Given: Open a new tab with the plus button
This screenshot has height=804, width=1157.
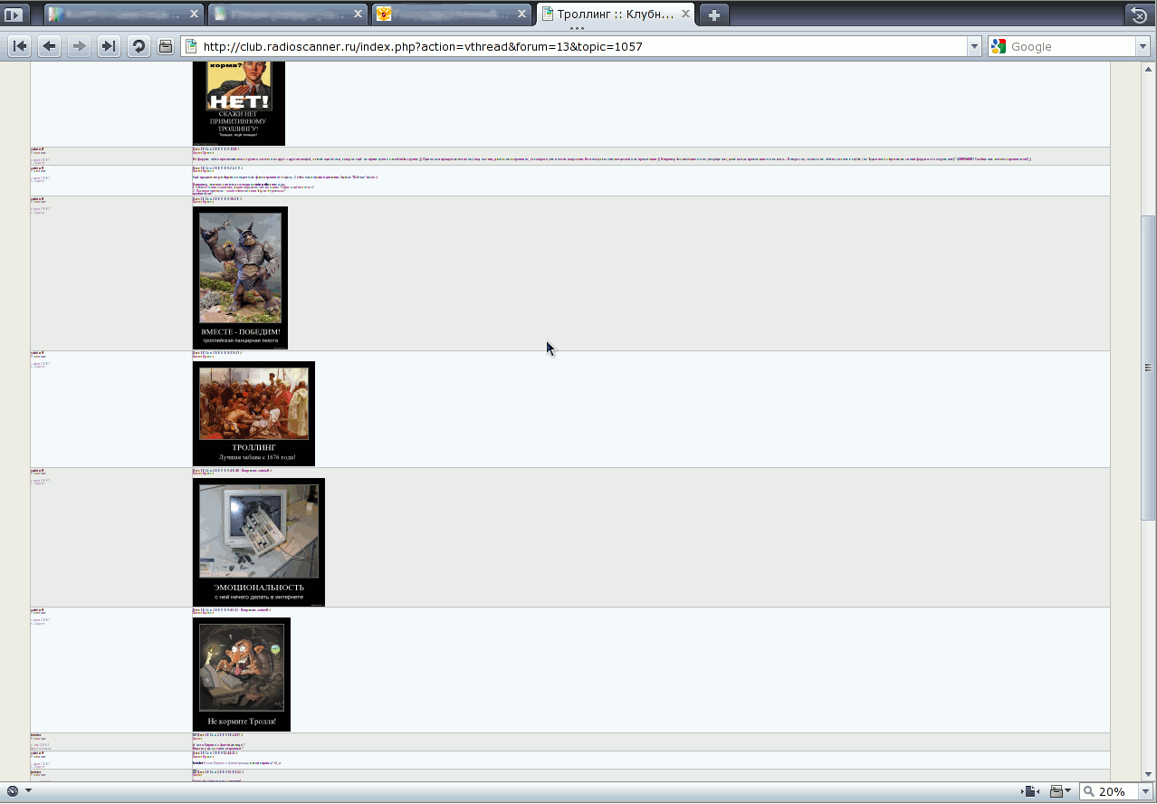Looking at the screenshot, I should click(x=714, y=14).
